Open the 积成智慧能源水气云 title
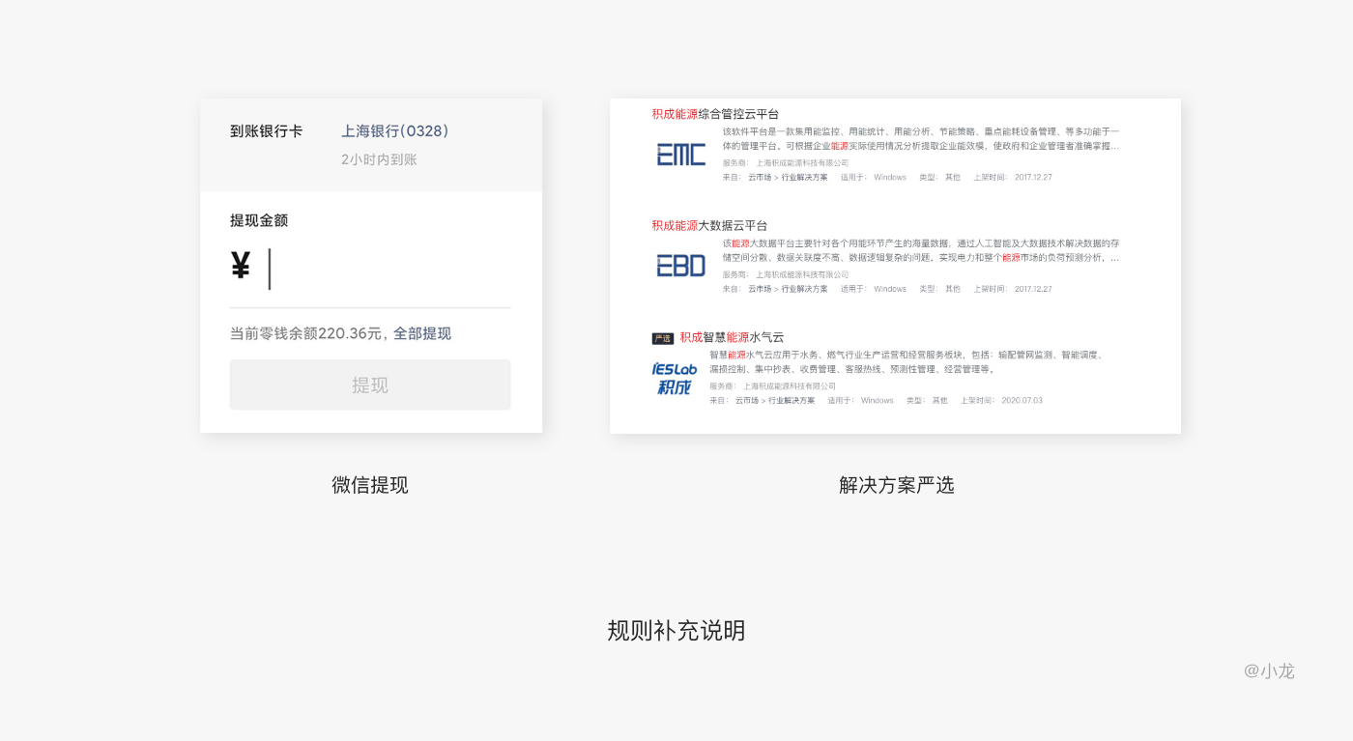This screenshot has width=1353, height=741. coord(732,337)
